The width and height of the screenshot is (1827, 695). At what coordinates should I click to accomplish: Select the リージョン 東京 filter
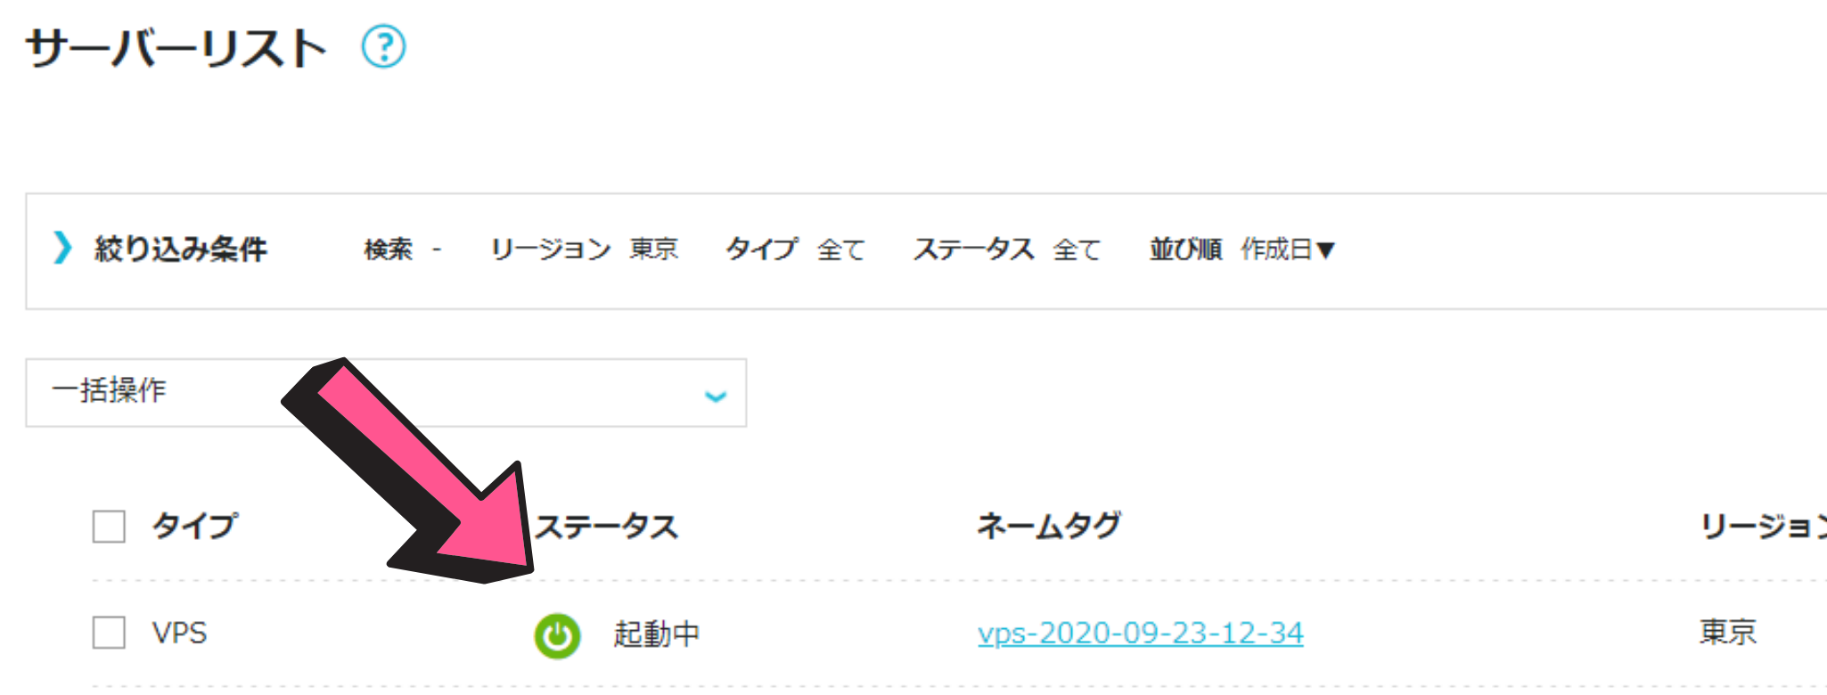coord(585,249)
